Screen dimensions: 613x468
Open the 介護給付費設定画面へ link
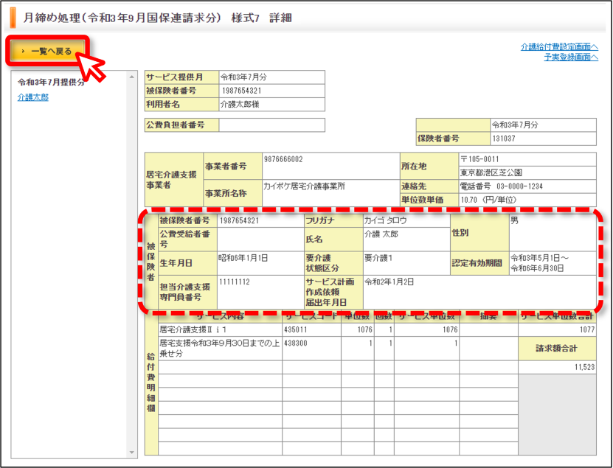coord(559,47)
